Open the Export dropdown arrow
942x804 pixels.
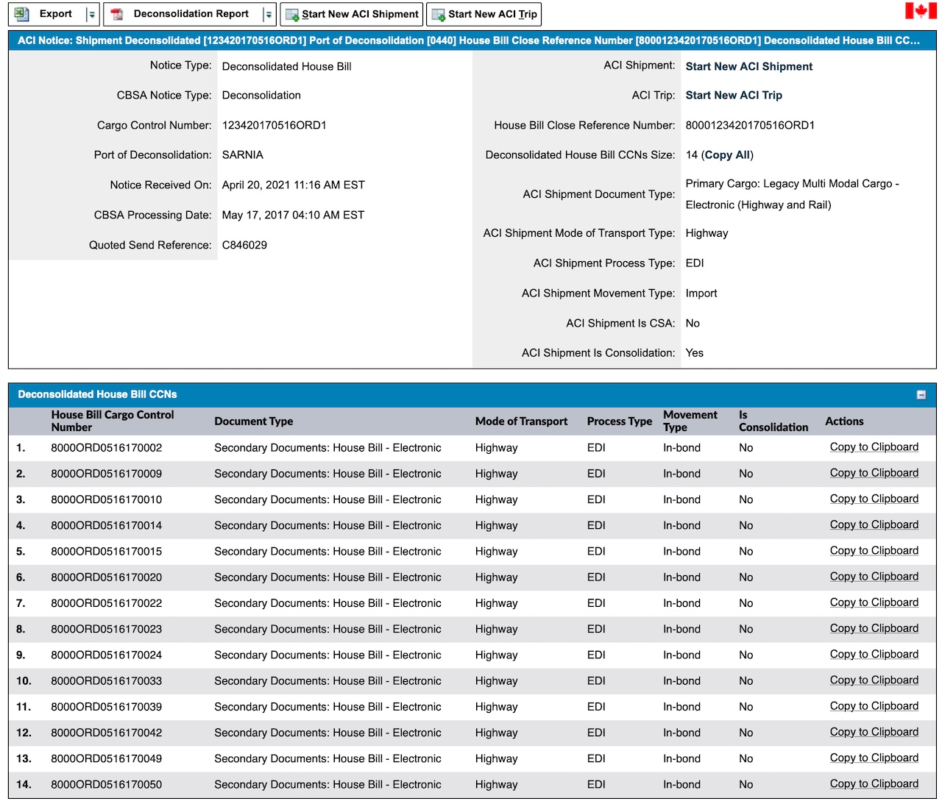[x=92, y=13]
